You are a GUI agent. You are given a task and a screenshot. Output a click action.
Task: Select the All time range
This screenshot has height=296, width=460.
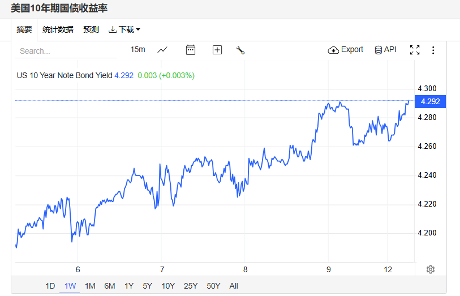[x=234, y=286]
